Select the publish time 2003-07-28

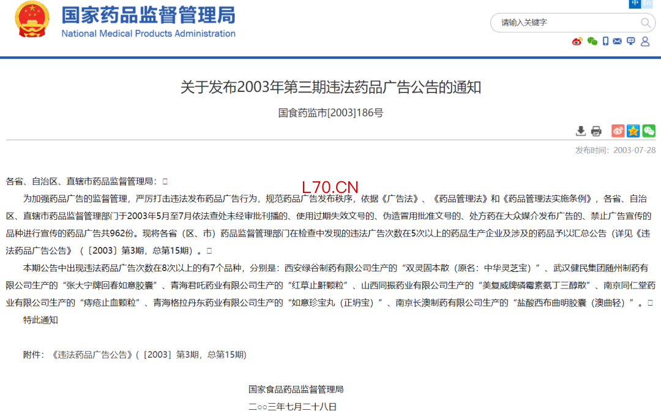[x=635, y=150]
